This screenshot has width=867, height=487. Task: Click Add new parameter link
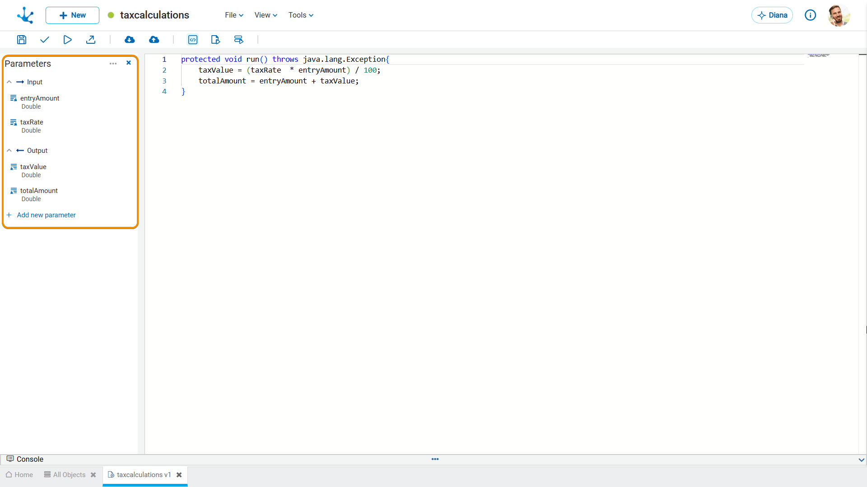(46, 215)
